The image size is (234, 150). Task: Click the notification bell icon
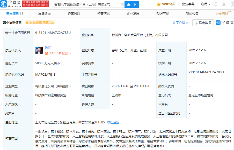[x=224, y=4]
